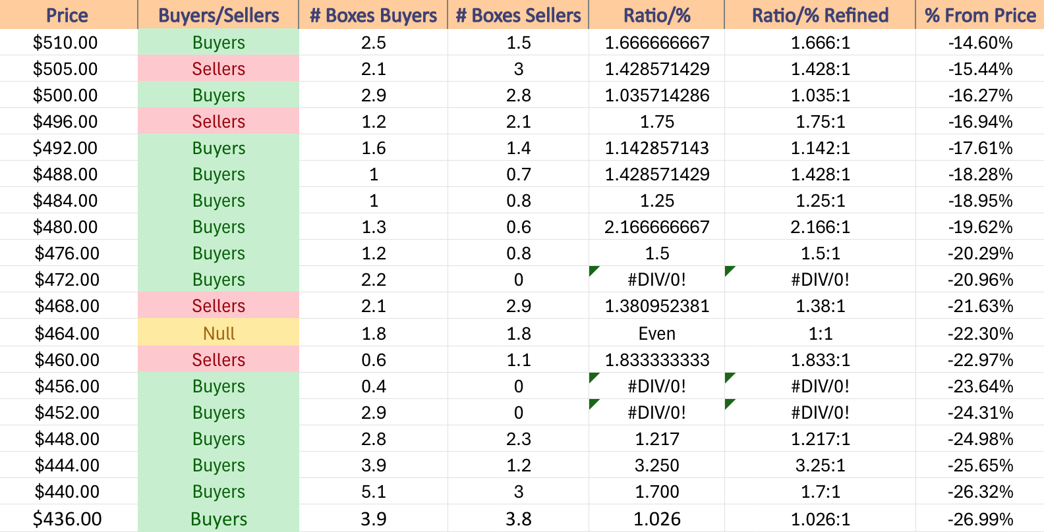1044x532 pixels.
Task: Click the 1.700 ratio cell
Action: point(656,491)
